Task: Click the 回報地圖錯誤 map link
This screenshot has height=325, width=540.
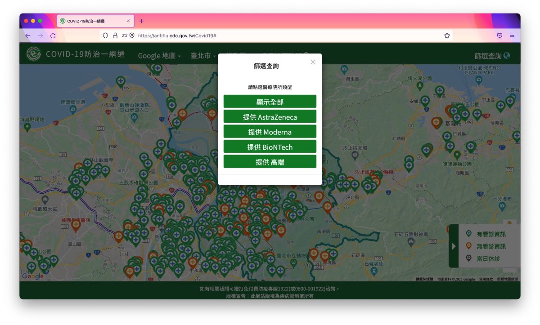Action: click(507, 279)
